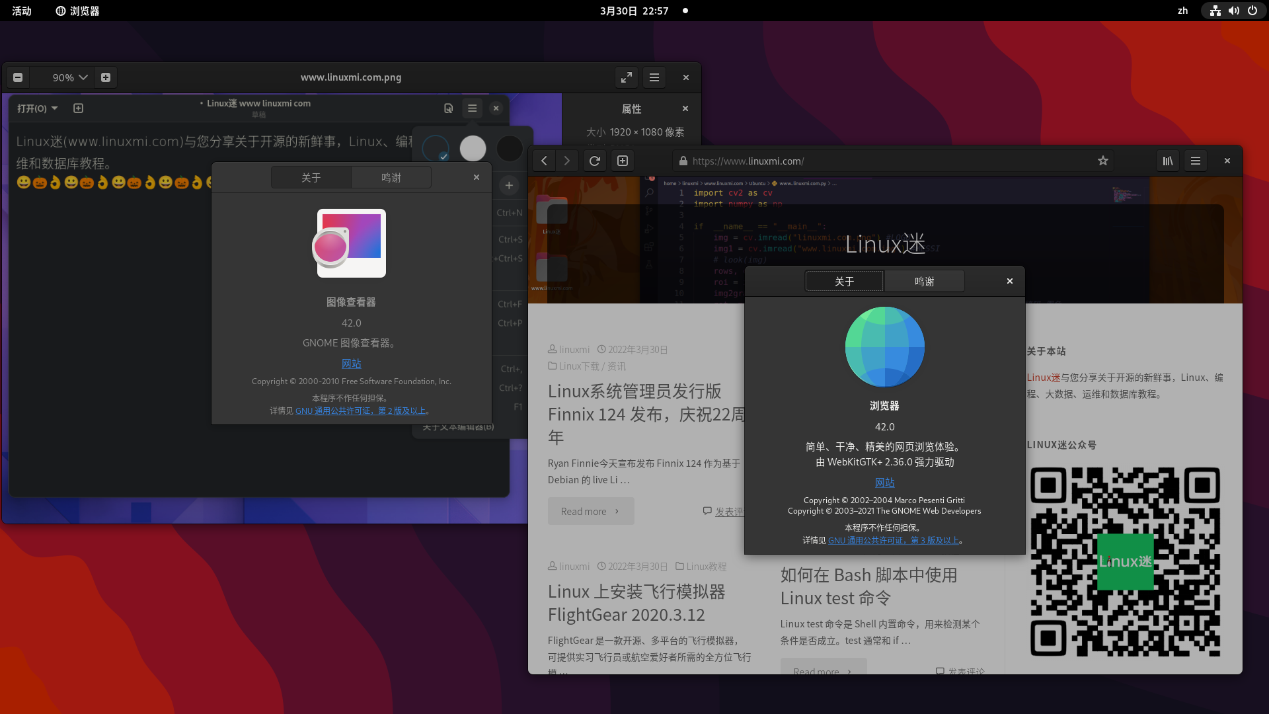
Task: Go forward in the browser
Action: pos(567,161)
